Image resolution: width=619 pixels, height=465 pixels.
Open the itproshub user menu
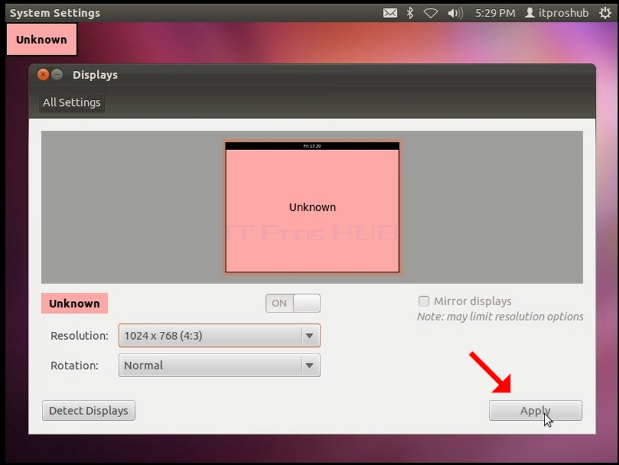click(x=557, y=13)
